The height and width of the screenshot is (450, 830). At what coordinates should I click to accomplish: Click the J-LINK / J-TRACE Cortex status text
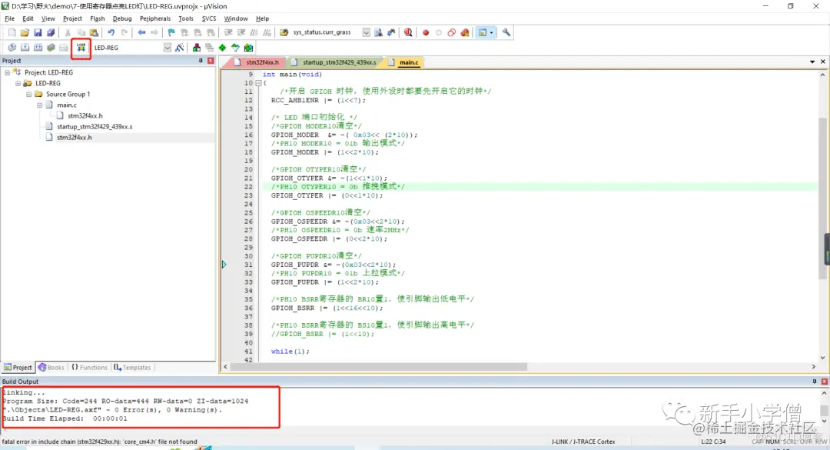pyautogui.click(x=583, y=442)
